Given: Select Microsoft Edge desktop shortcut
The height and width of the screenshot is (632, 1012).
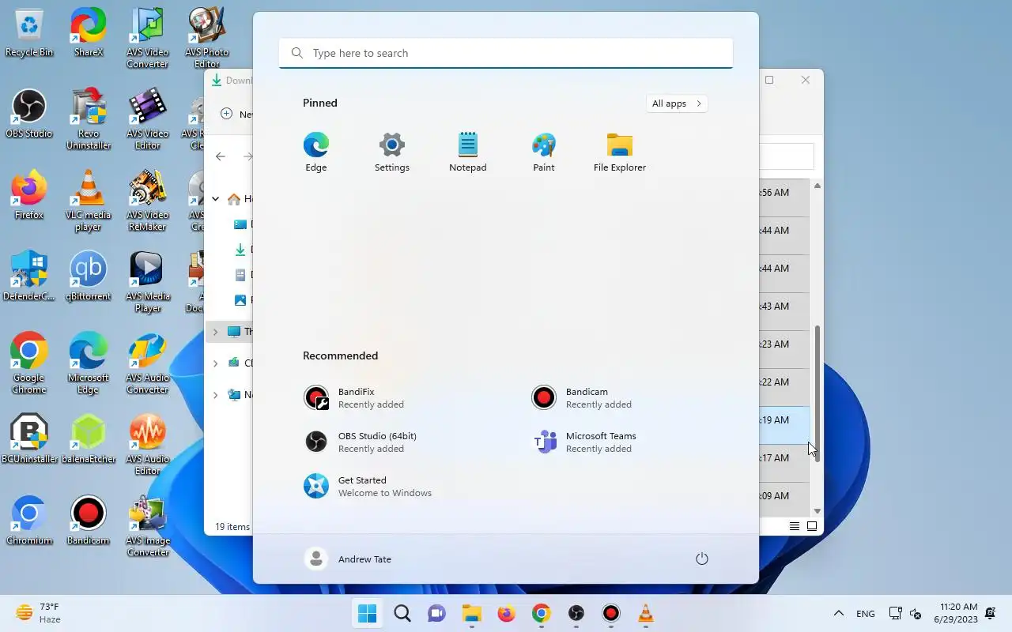Looking at the screenshot, I should coord(88,364).
